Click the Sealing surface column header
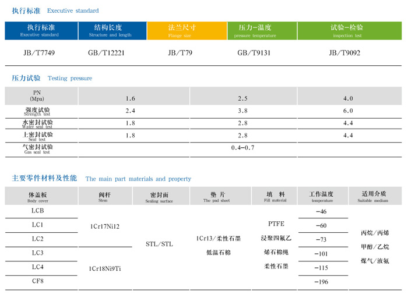 coord(159,196)
